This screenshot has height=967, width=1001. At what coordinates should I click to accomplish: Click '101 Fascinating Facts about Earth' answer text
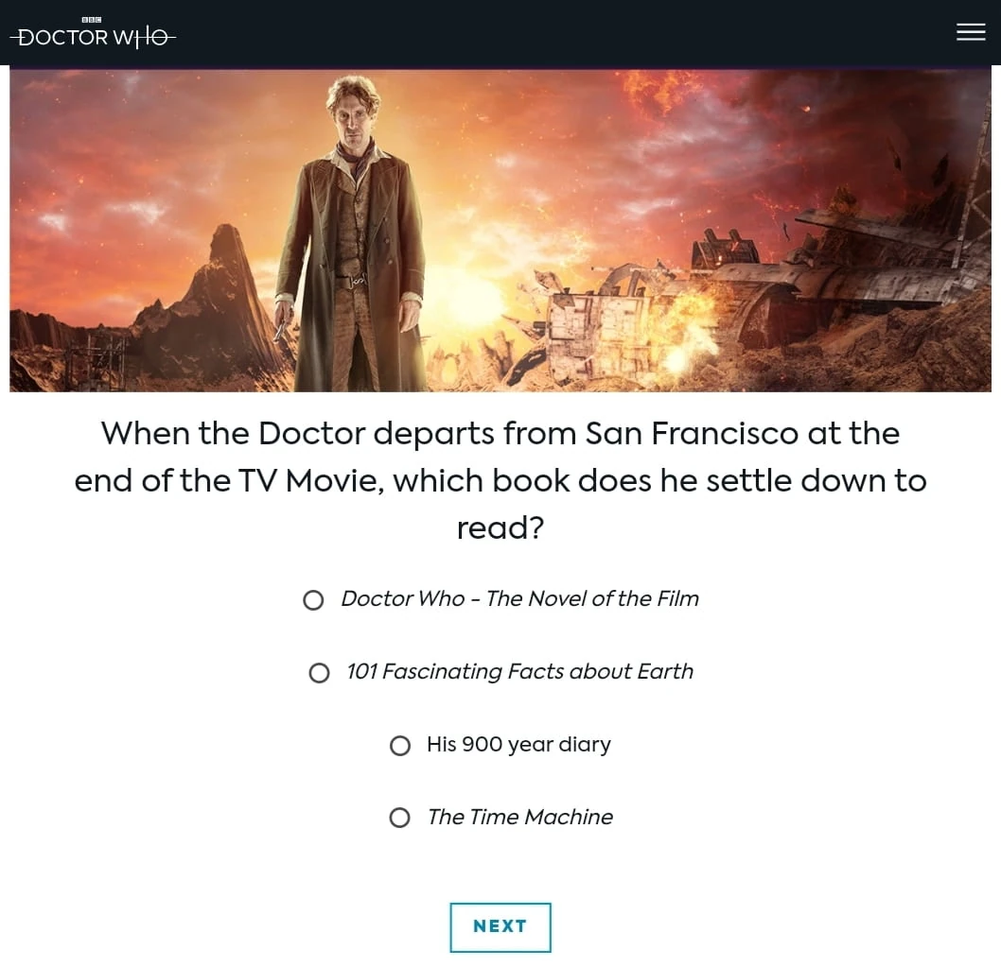(x=519, y=671)
